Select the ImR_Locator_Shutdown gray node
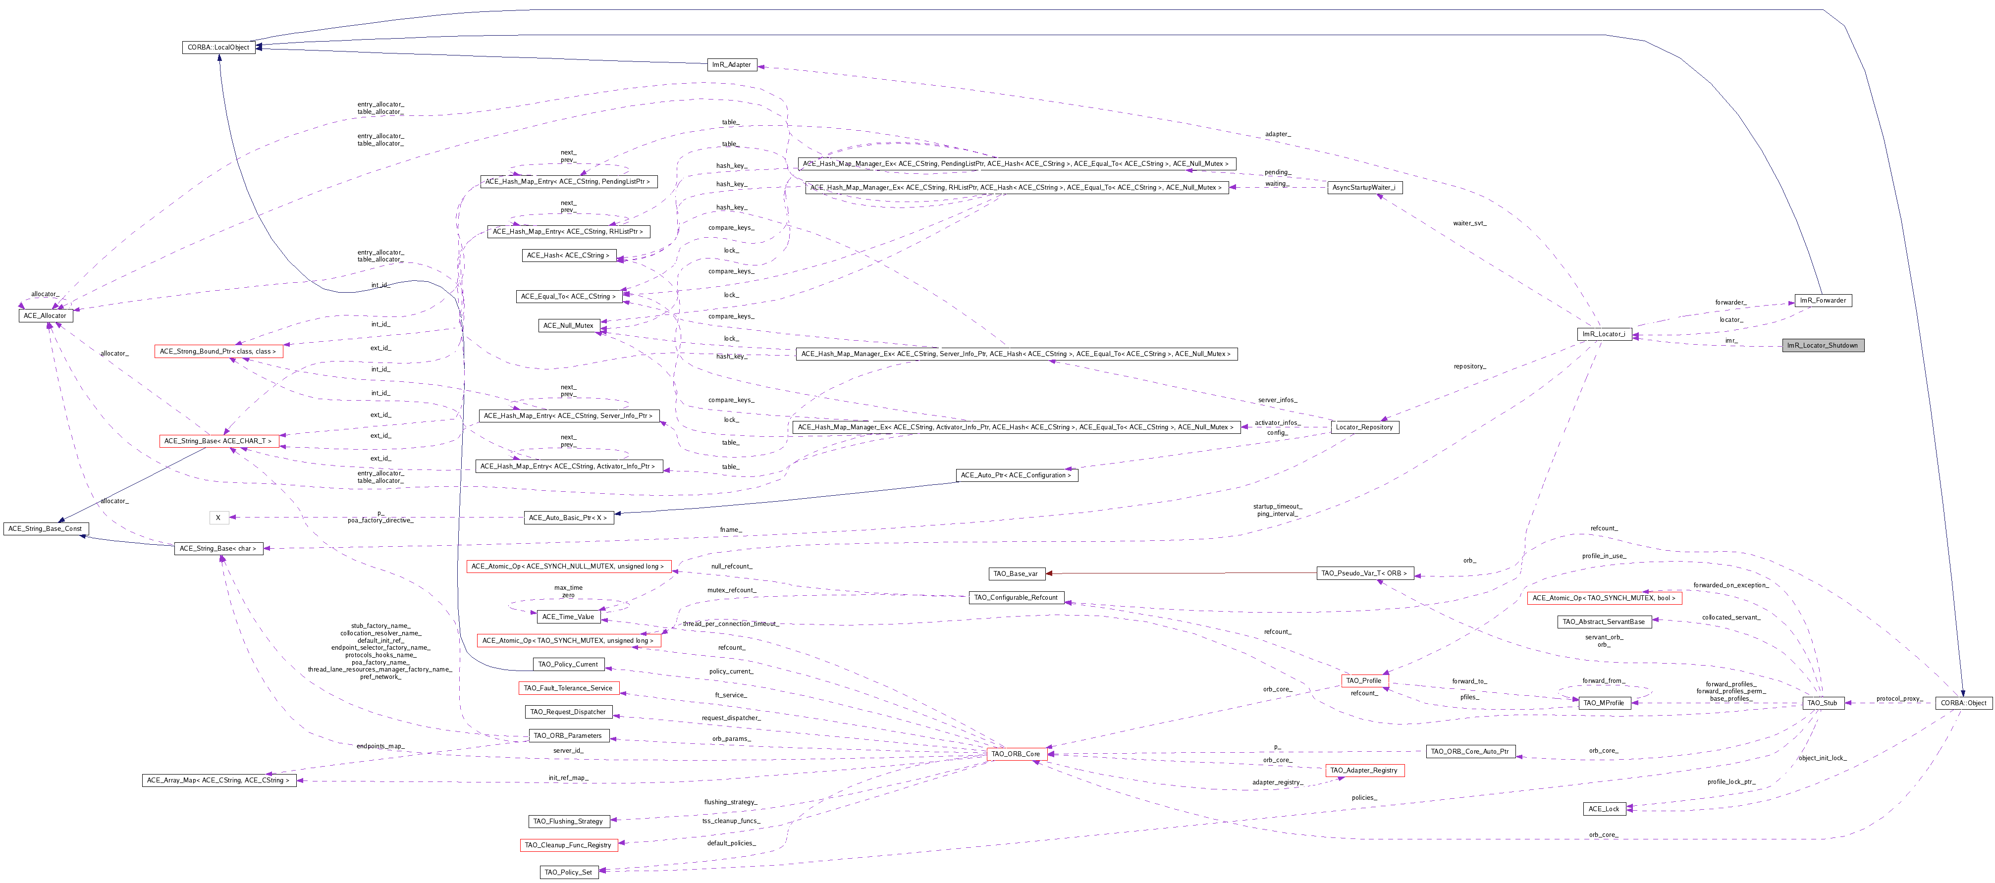1995x883 pixels. [1822, 345]
